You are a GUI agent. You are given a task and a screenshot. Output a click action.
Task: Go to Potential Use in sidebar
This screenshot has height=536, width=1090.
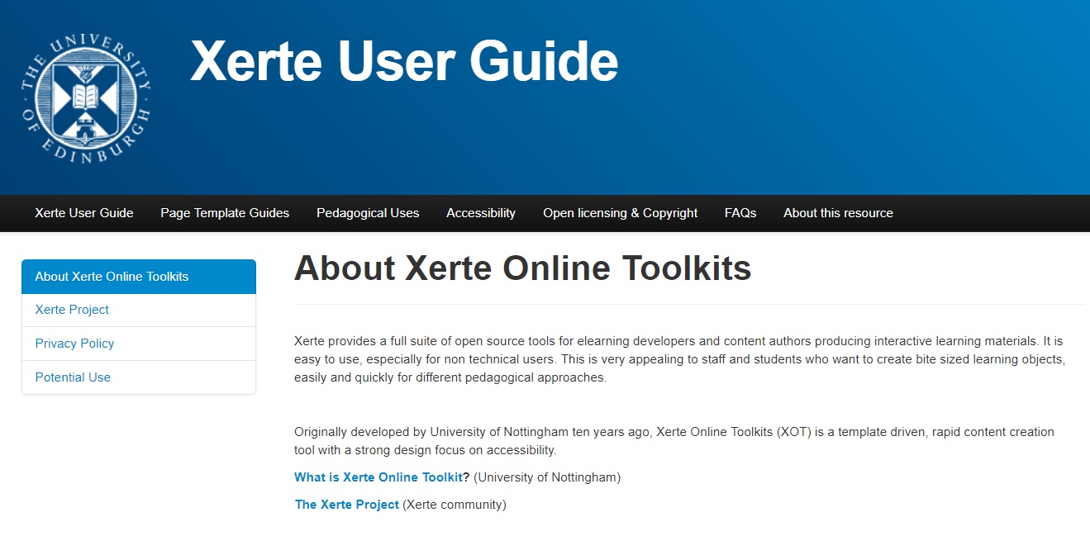139,377
